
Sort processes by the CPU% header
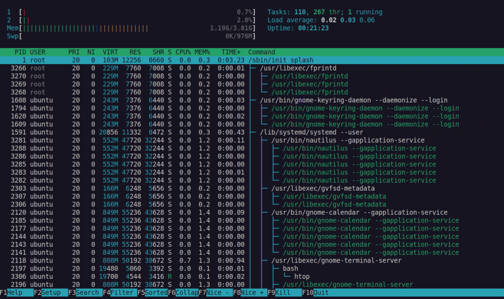point(183,52)
